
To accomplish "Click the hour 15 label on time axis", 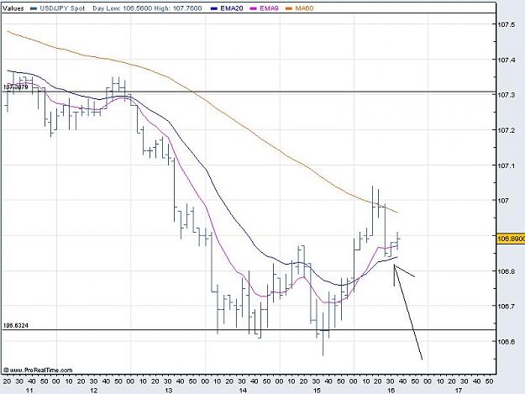I will coord(317,391).
